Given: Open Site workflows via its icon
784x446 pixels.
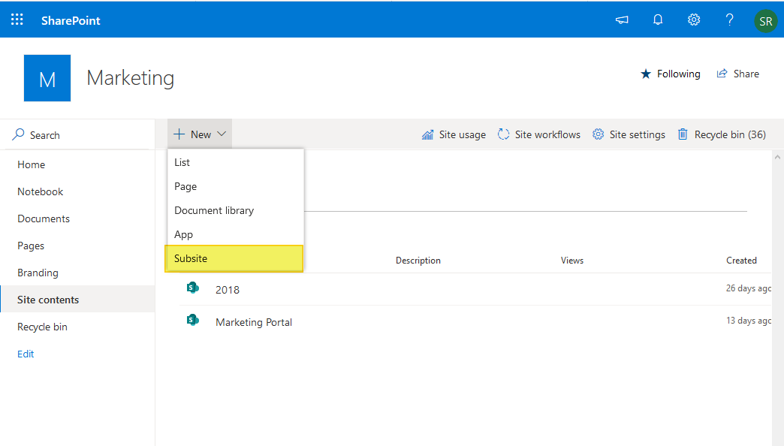Looking at the screenshot, I should point(502,134).
